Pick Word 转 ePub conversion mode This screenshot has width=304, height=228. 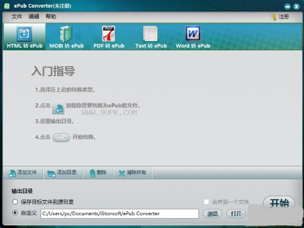point(193,37)
